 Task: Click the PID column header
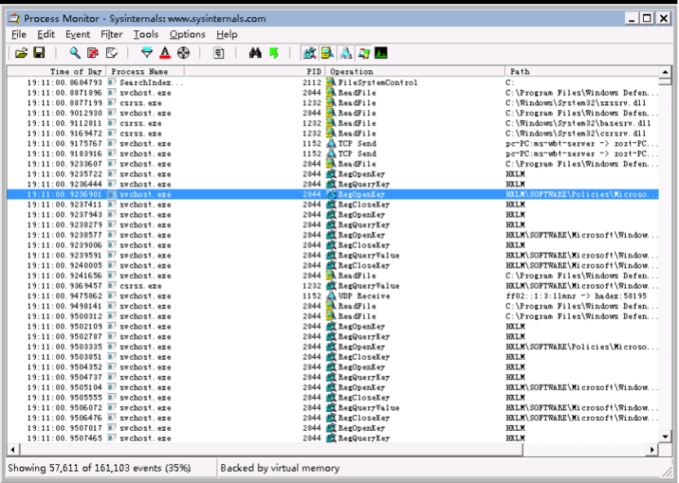tap(255, 72)
